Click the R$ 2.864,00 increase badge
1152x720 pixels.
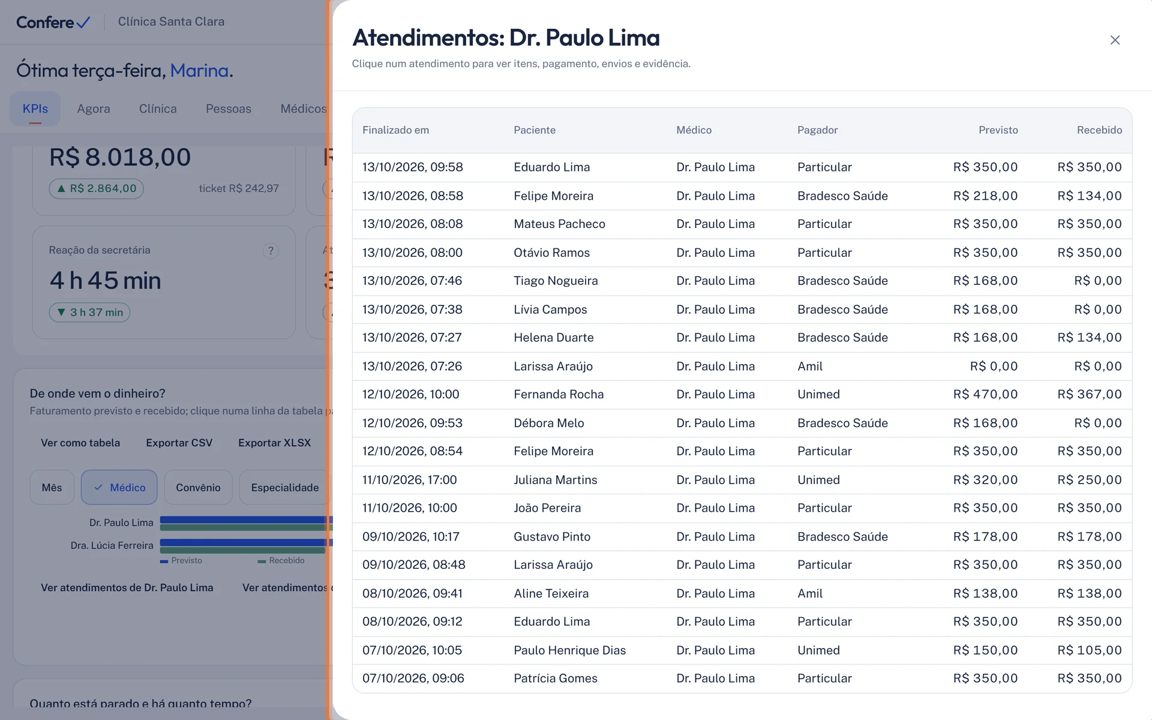click(x=96, y=188)
